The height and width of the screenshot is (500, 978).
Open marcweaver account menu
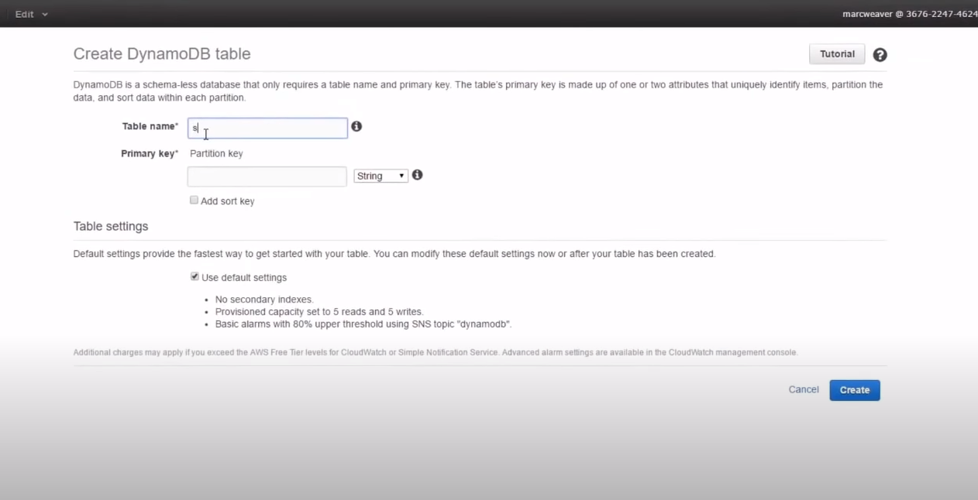coord(910,14)
